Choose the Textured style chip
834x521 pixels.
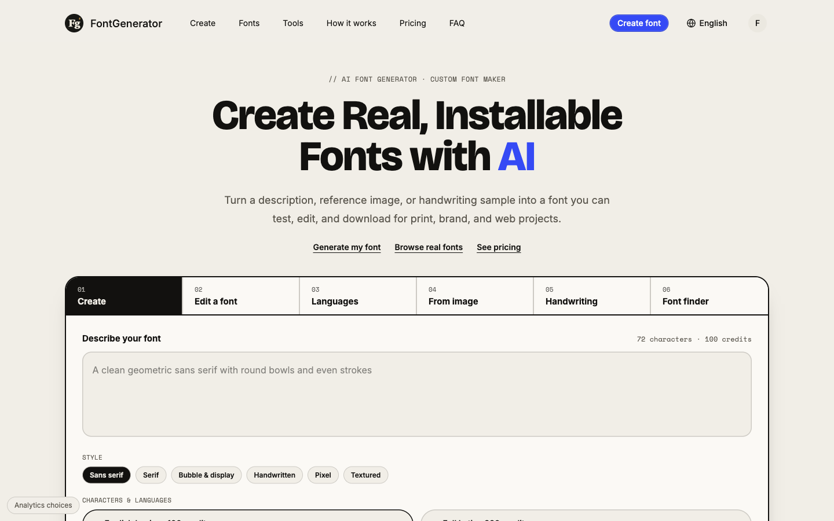366,475
